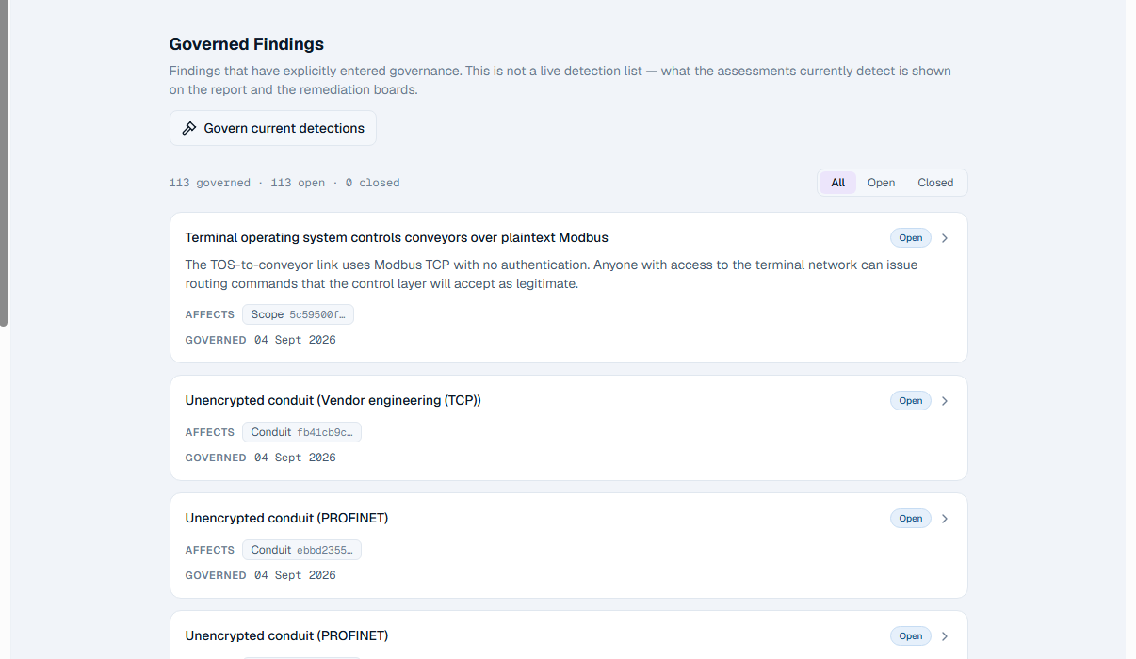Viewport: 1136px width, 659px height.
Task: Switch to the Open filter tab
Action: tap(881, 183)
